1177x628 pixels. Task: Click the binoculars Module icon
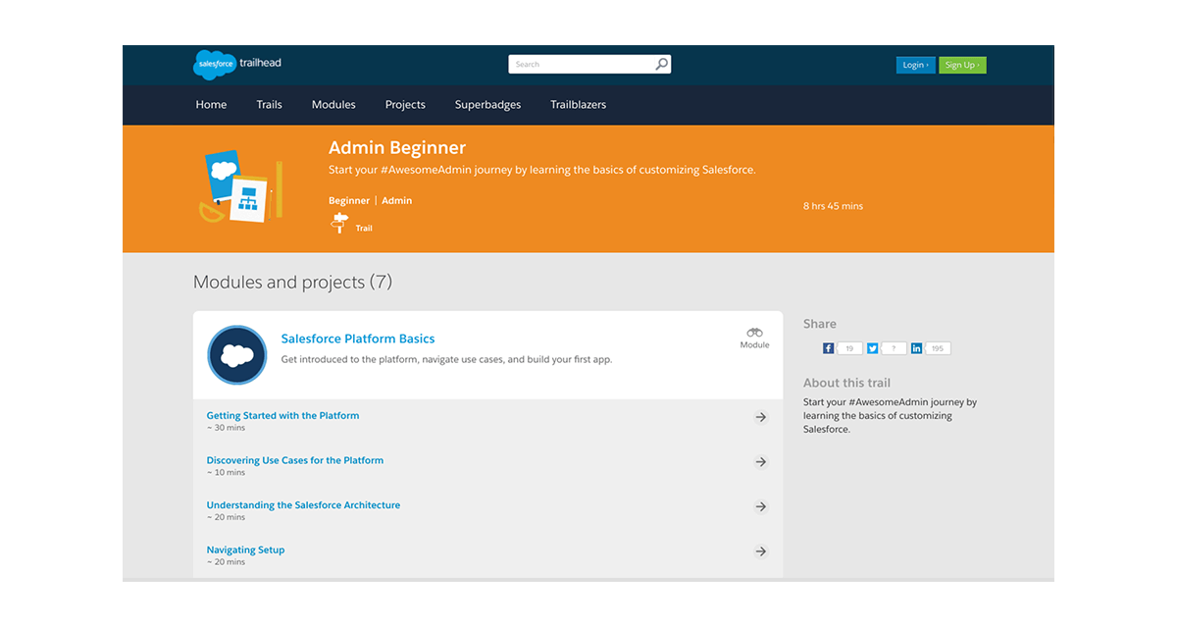(754, 333)
